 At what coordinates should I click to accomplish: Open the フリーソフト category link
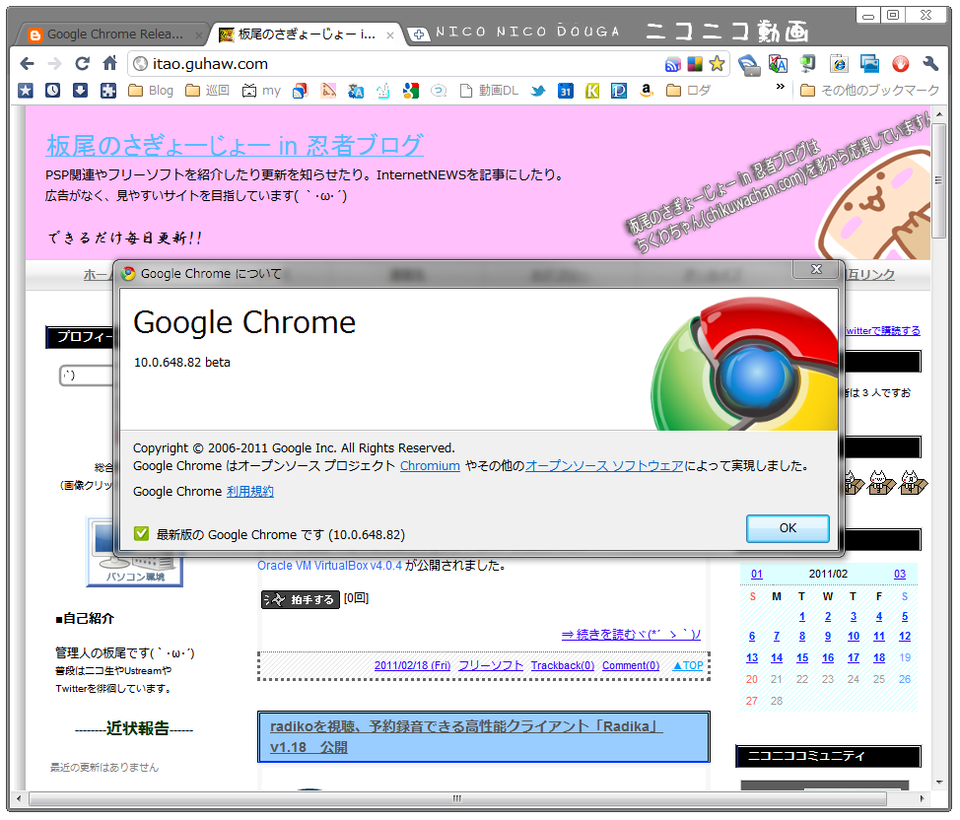(x=491, y=665)
